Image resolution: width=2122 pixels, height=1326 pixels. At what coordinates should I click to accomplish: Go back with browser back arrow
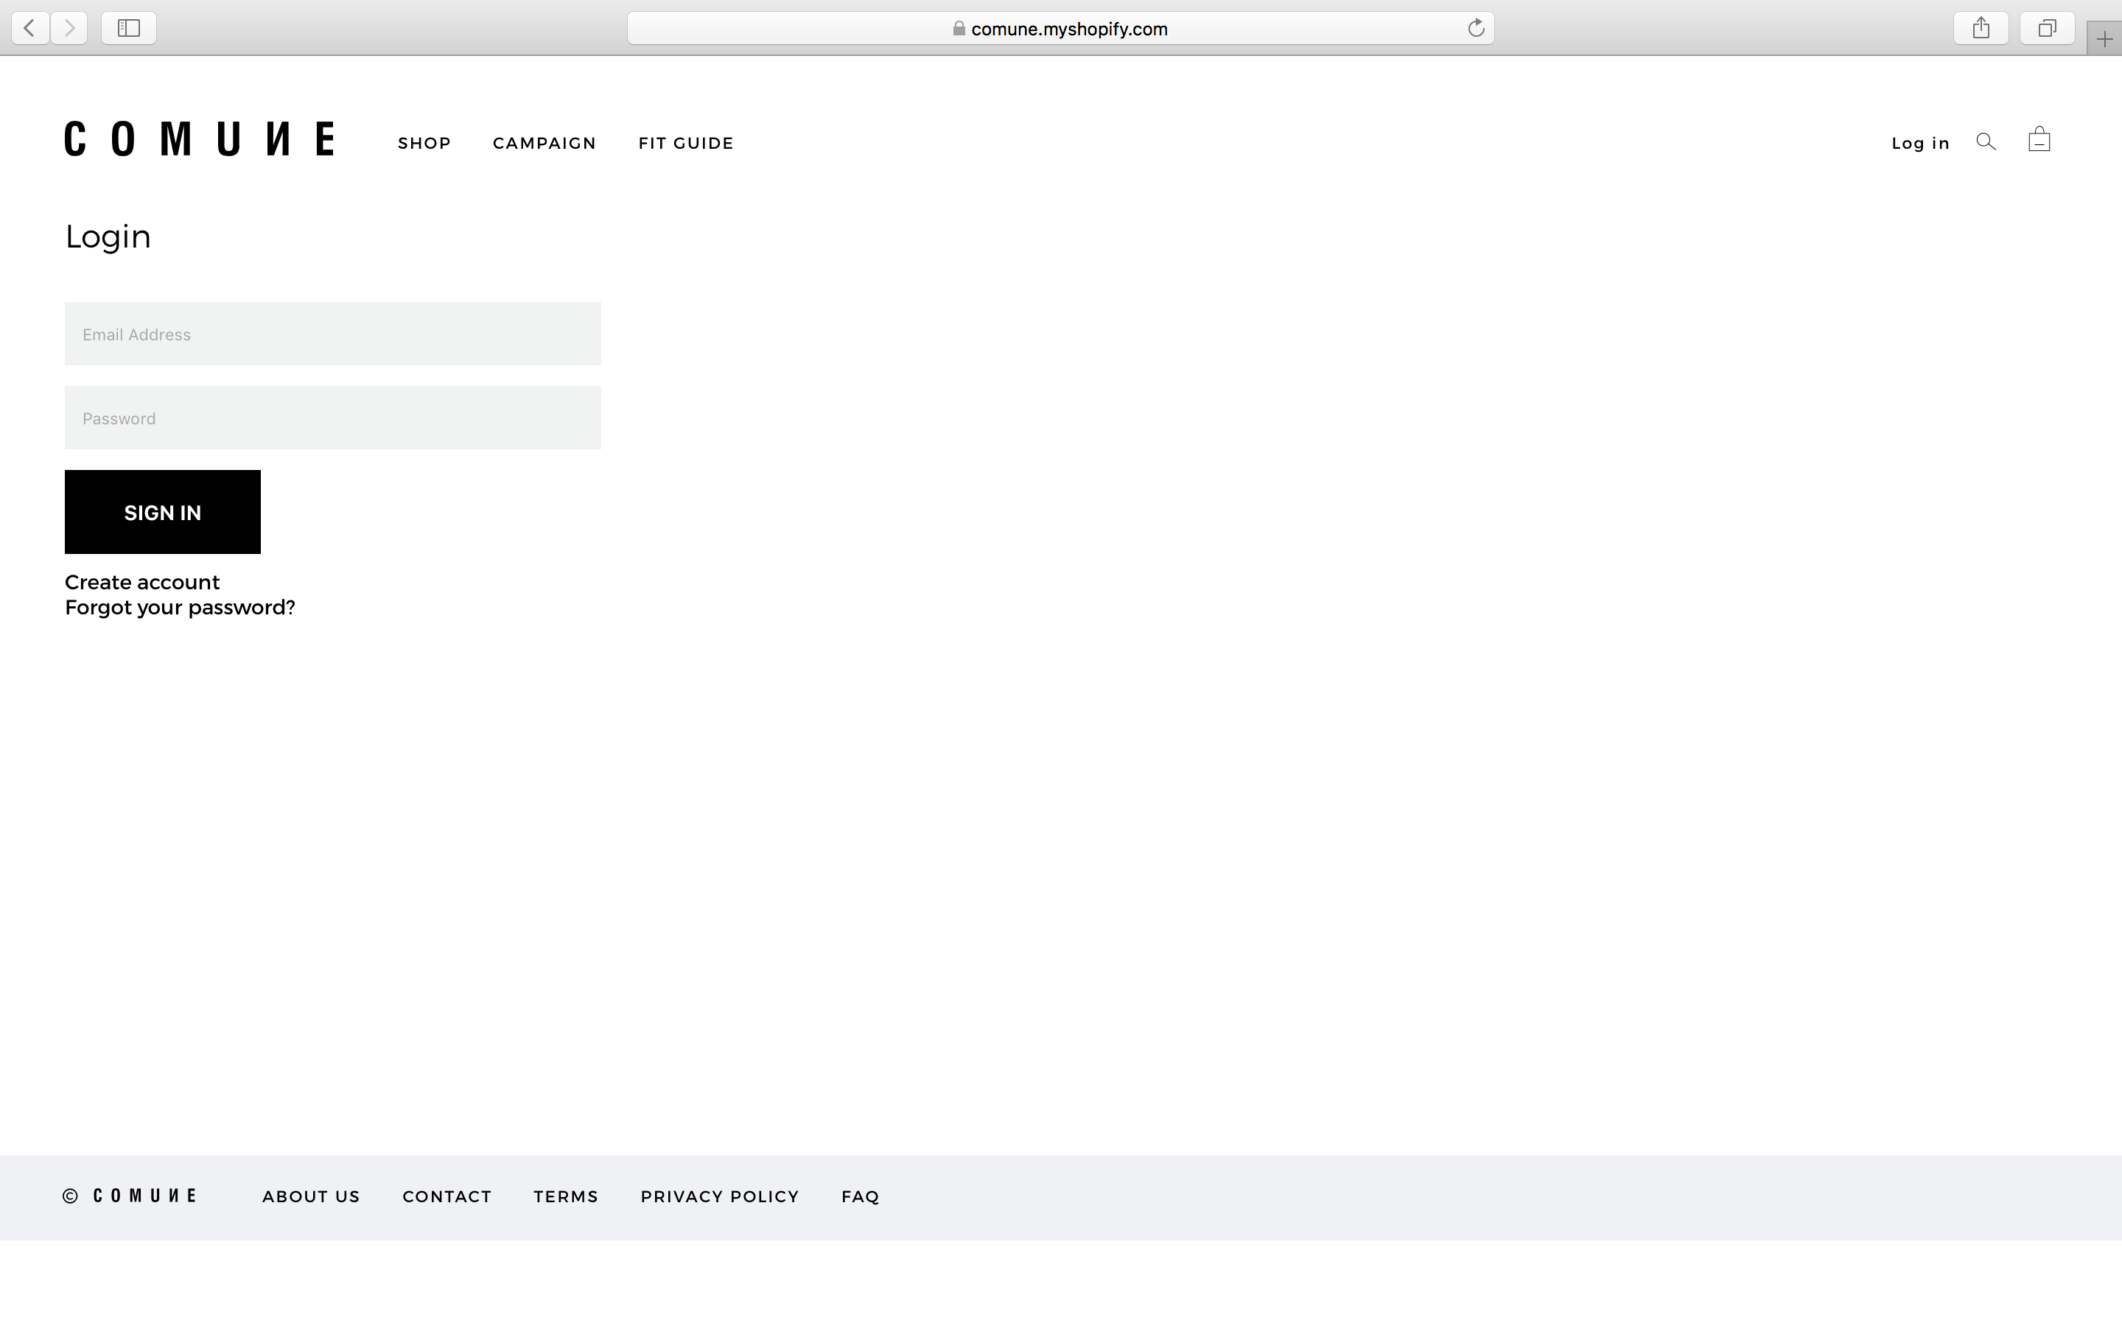(29, 28)
